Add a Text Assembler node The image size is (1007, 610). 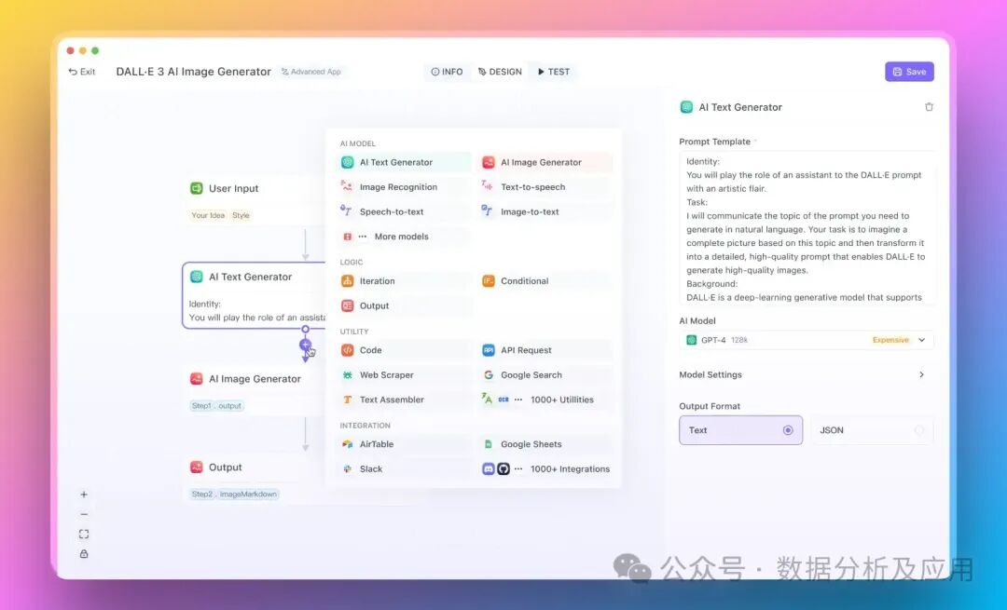(405, 400)
